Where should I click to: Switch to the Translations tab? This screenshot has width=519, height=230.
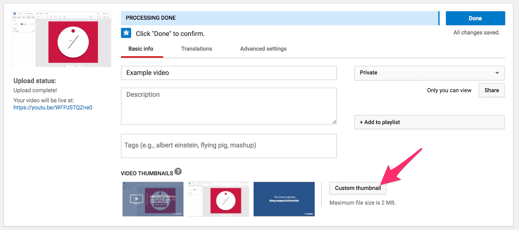pos(197,49)
